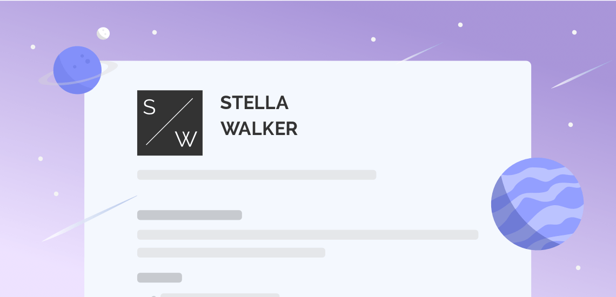
Task: Click the short second dark section heading placeholder
Action: point(159,278)
